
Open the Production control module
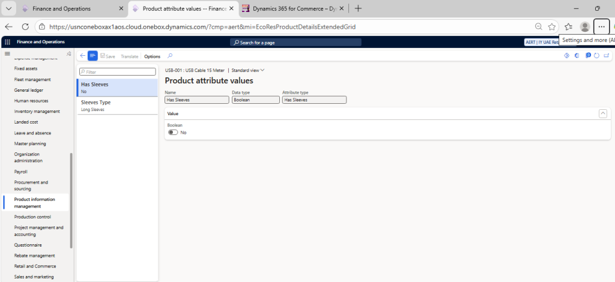point(32,217)
